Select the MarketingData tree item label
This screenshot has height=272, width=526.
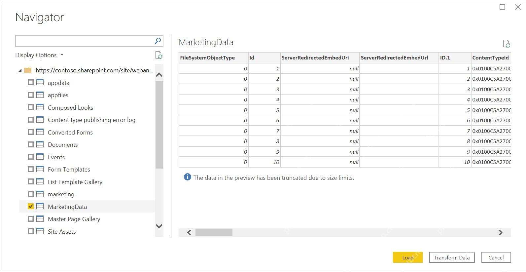pos(67,207)
